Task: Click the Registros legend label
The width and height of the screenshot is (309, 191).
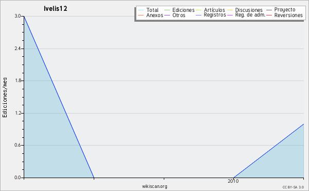Action: 215,15
